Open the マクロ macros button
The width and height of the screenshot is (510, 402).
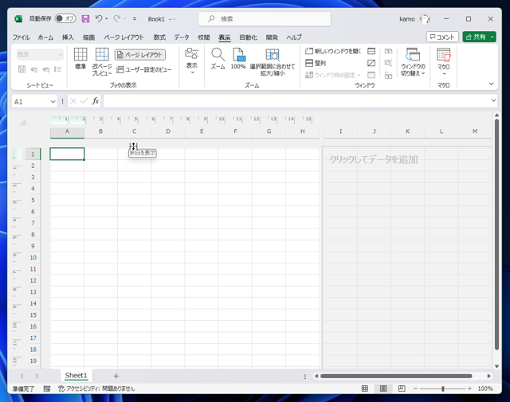pos(443,61)
